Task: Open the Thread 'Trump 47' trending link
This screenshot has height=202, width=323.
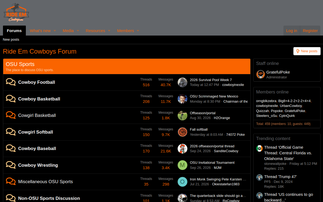Action: [x=280, y=177]
